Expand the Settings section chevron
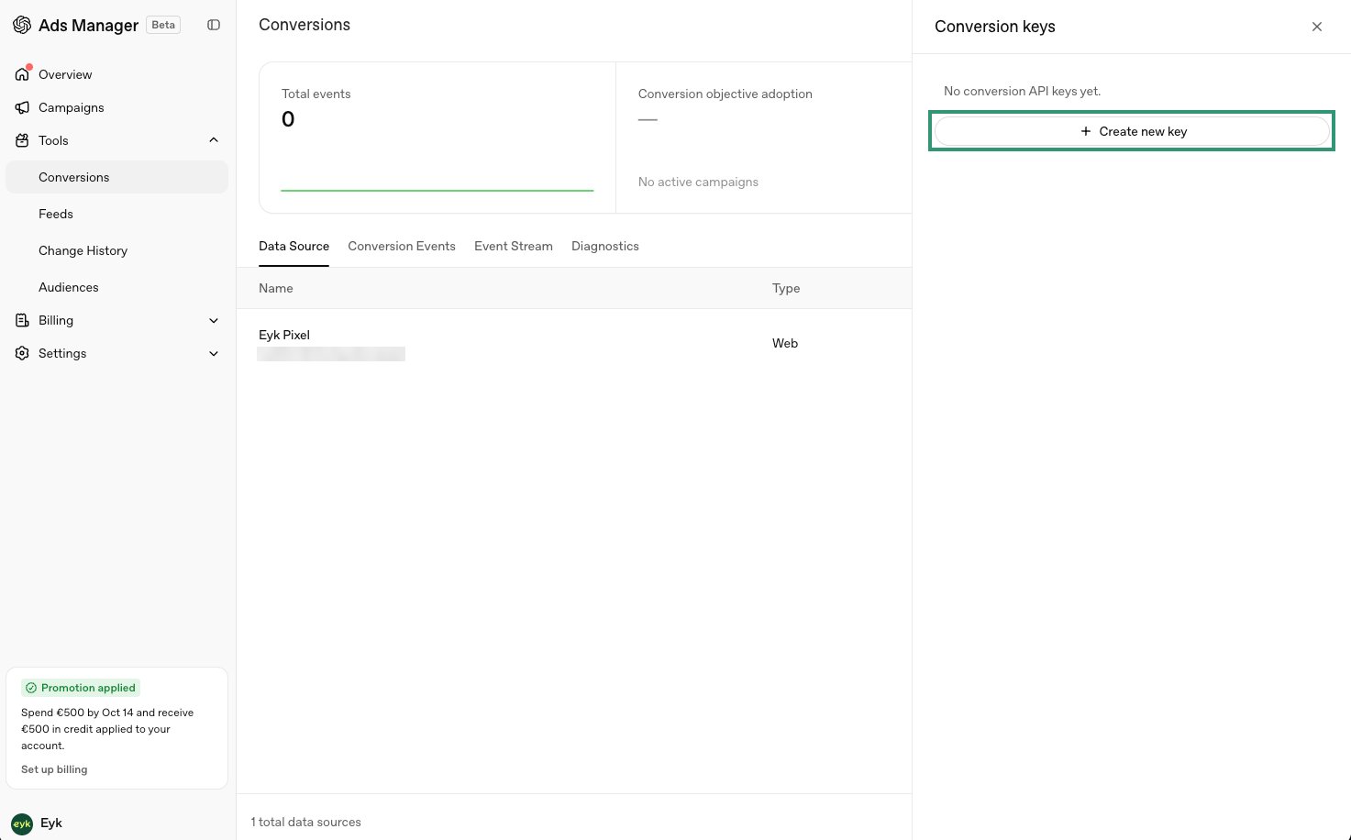Screen dimensions: 1351x840 pos(214,353)
